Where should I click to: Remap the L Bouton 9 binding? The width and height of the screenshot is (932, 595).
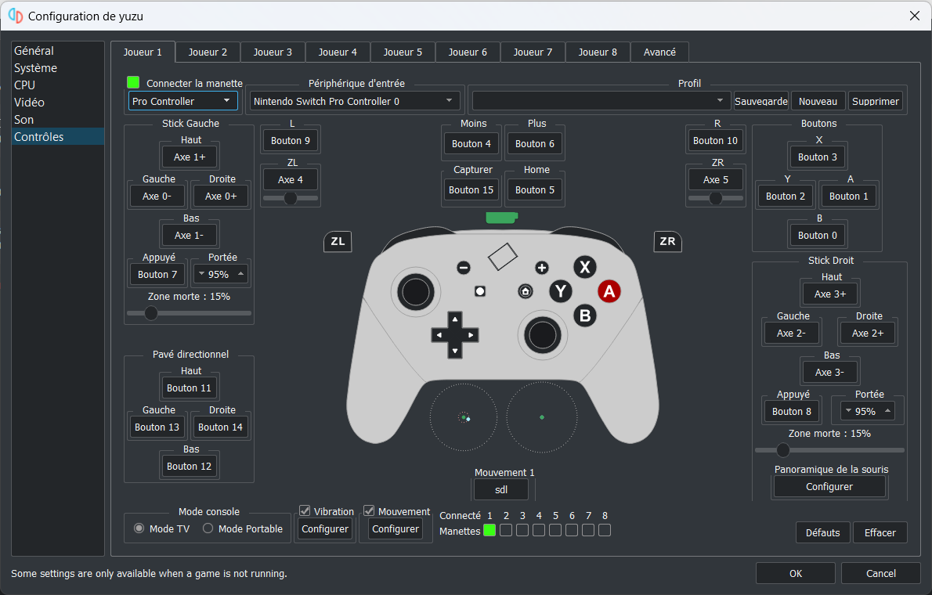291,140
